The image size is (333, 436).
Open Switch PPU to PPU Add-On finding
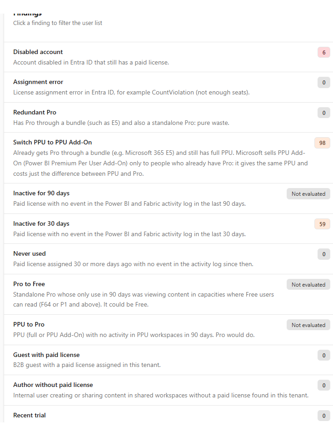coord(168,158)
